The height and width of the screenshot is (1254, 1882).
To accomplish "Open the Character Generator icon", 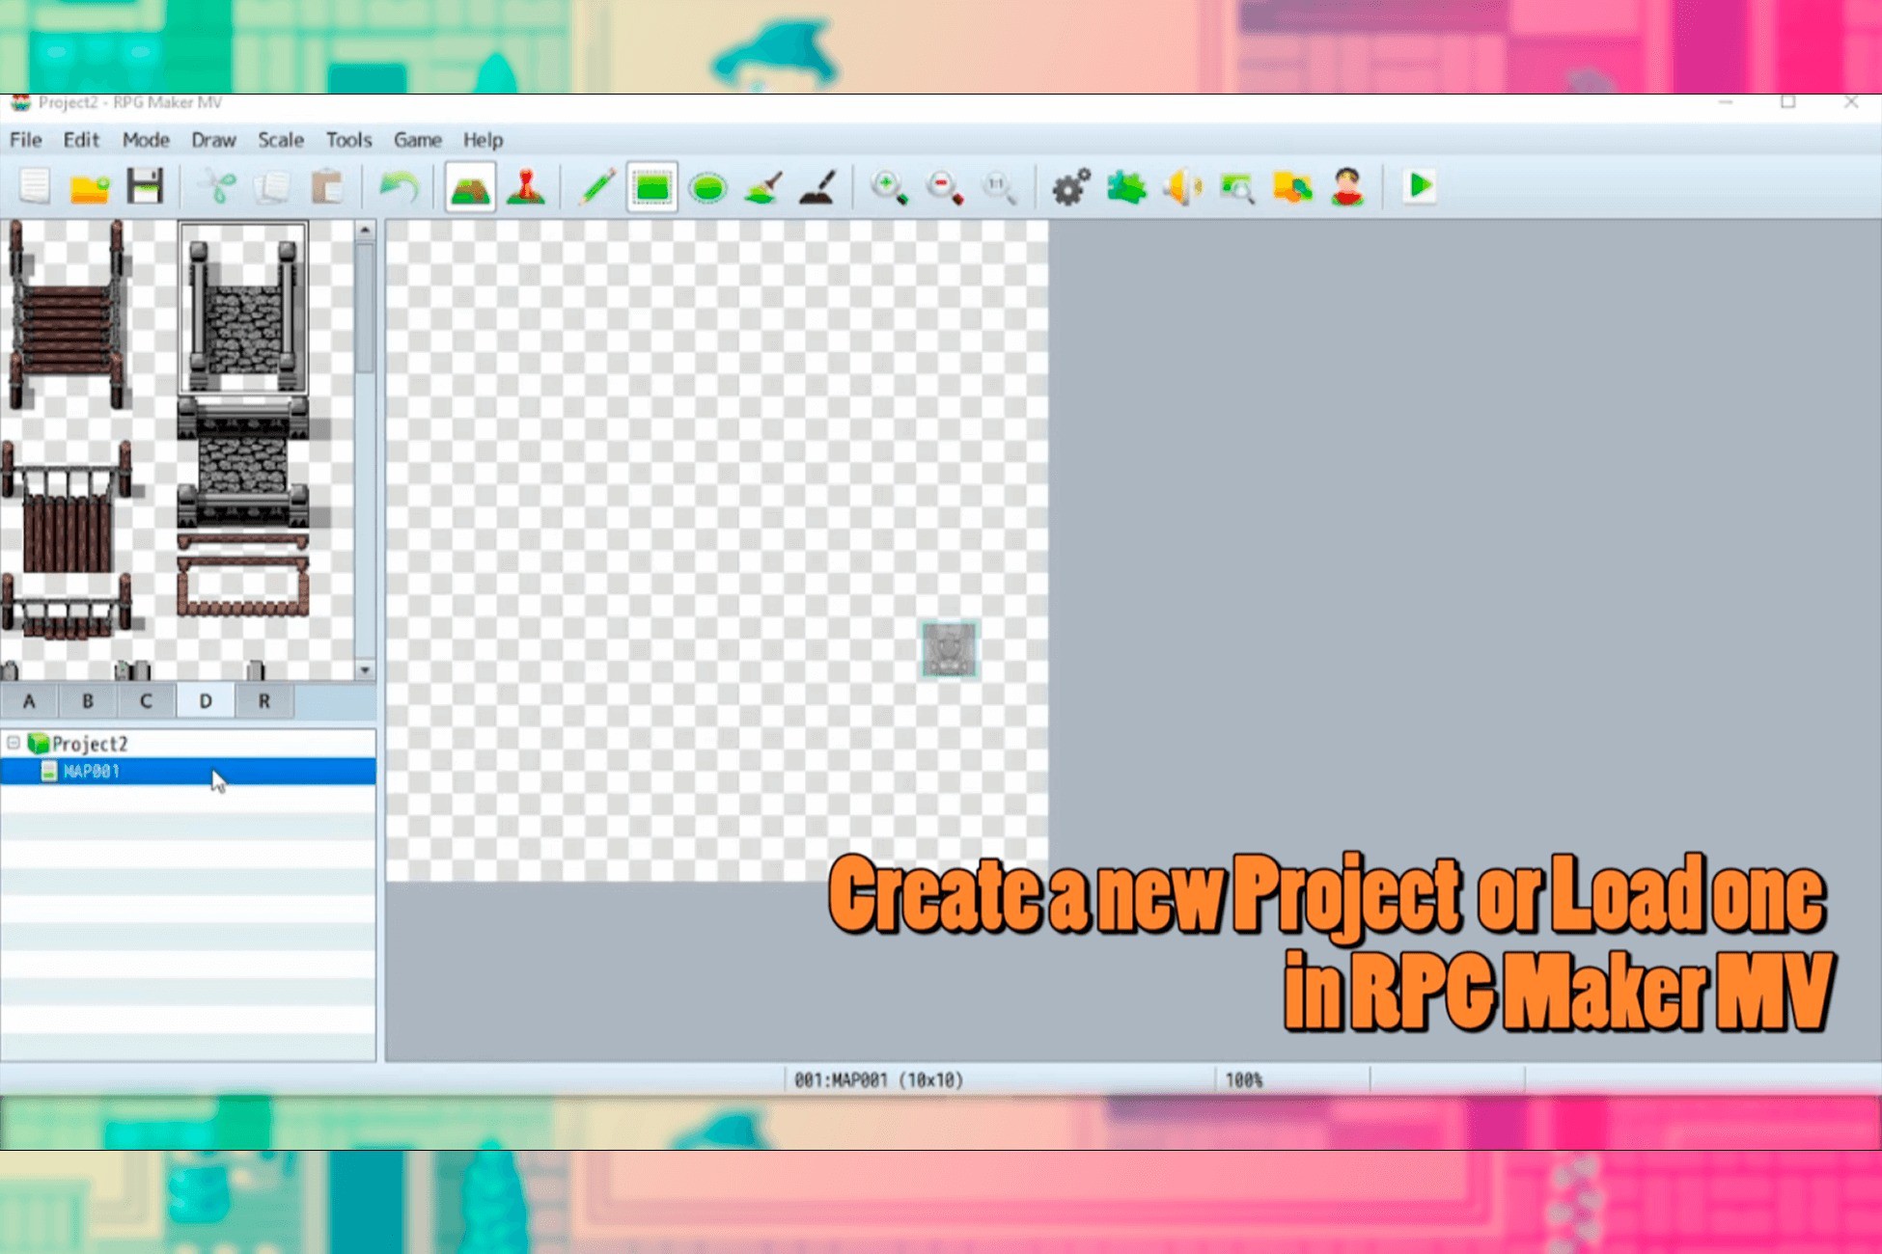I will coord(1347,186).
